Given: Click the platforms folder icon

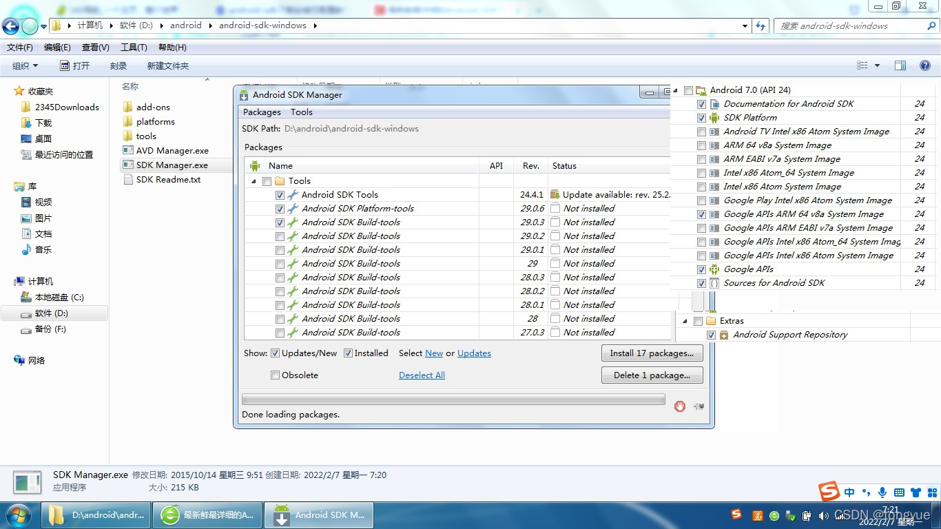Looking at the screenshot, I should [x=128, y=121].
